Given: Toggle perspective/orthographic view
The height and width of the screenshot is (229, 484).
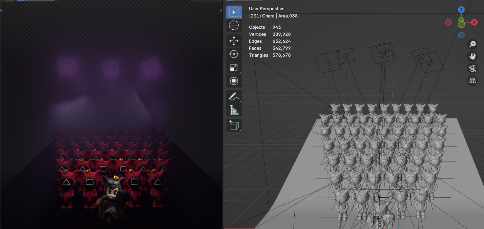Looking at the screenshot, I should [473, 81].
